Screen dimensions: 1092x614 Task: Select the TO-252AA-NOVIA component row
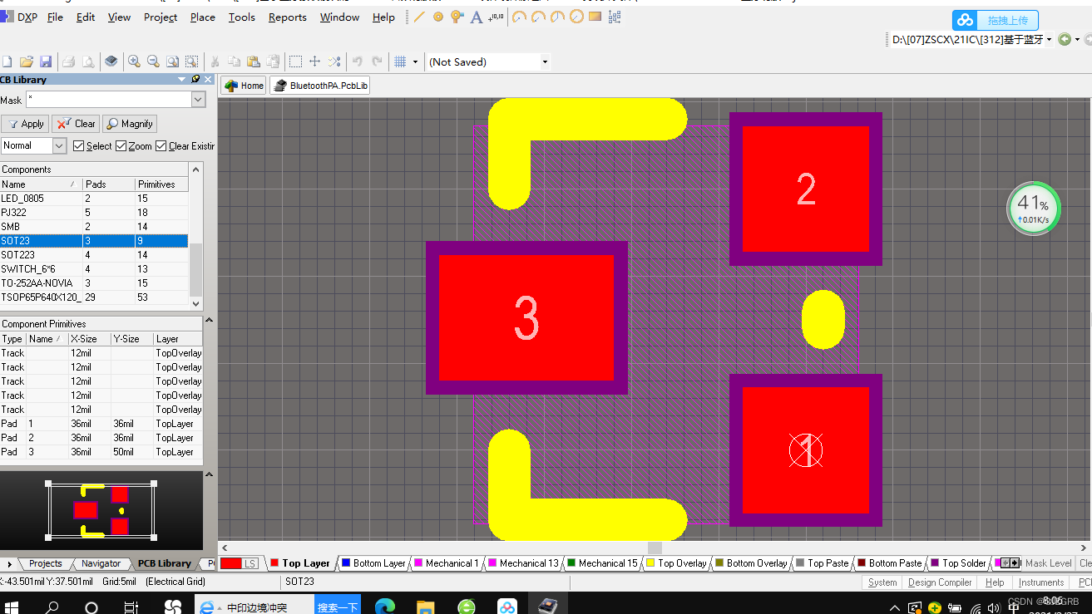point(94,283)
